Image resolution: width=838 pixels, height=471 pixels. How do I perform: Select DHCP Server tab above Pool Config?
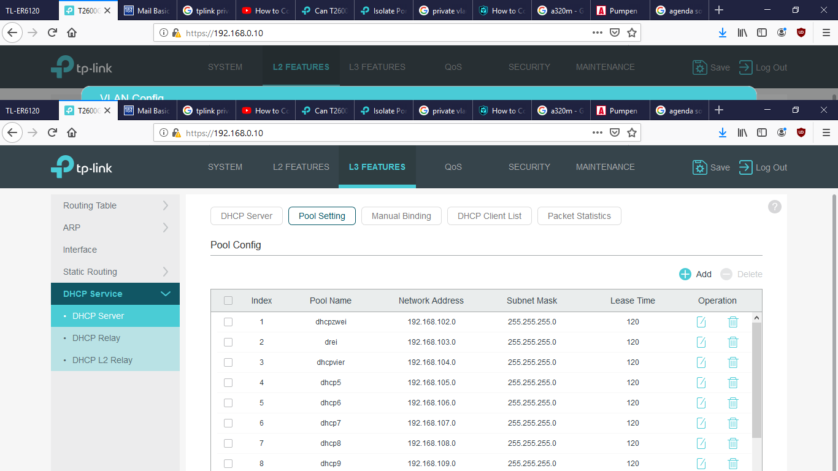click(x=247, y=216)
